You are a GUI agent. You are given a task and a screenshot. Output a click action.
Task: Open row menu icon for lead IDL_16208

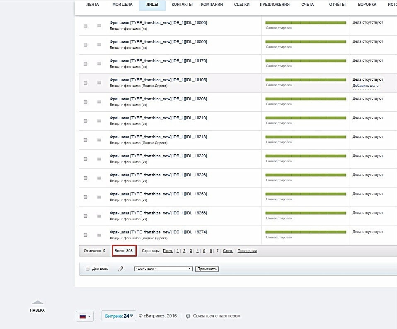click(99, 102)
